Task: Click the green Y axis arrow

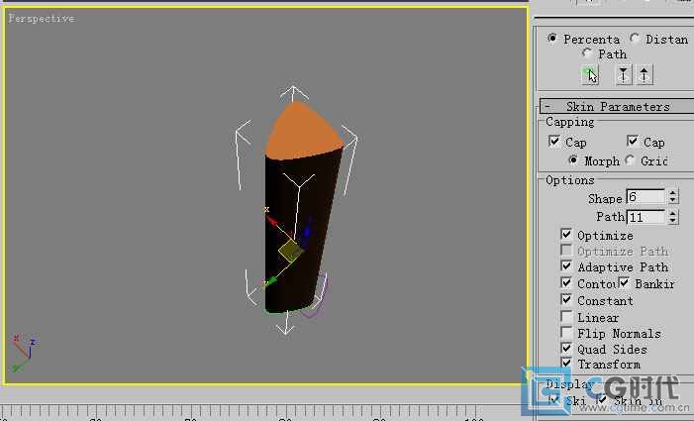Action: pos(270,281)
